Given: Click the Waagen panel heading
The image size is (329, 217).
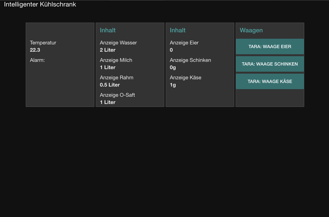Looking at the screenshot, I should click(x=251, y=30).
